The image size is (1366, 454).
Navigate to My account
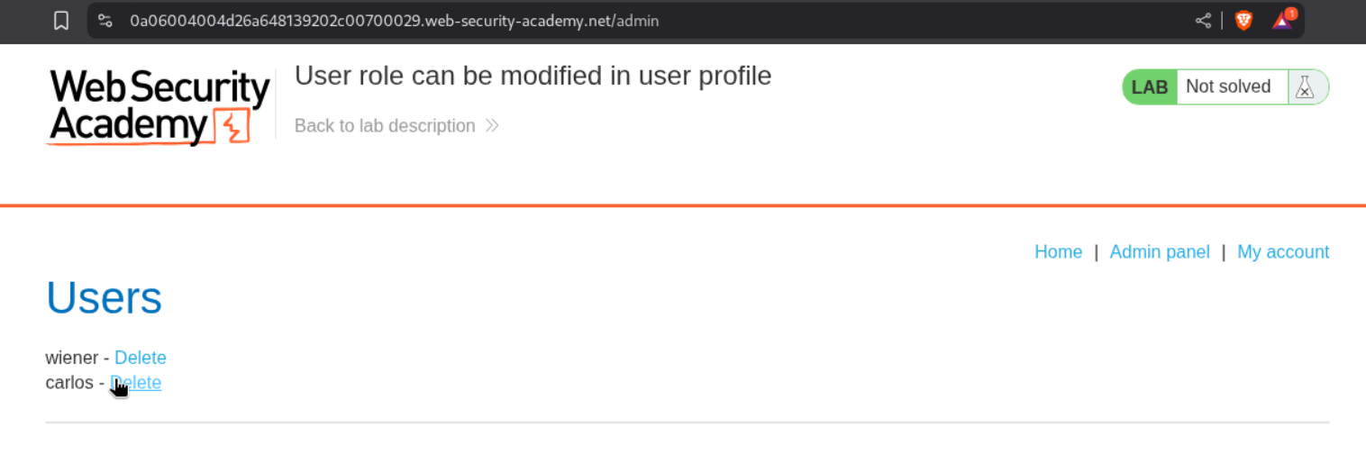(x=1282, y=252)
